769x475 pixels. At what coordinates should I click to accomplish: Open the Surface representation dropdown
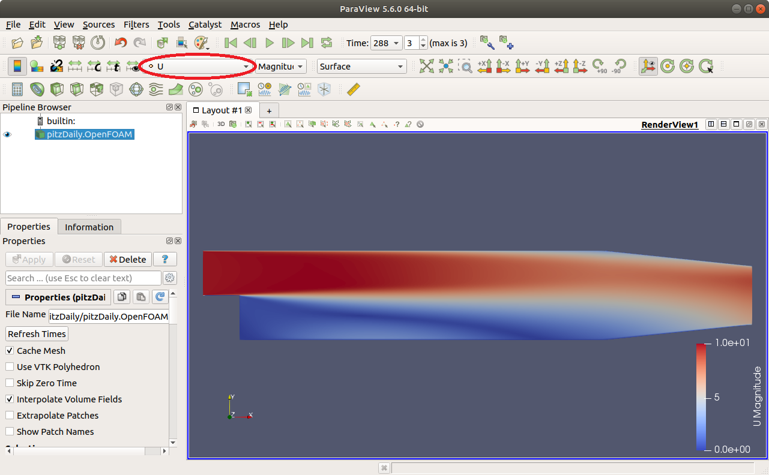pos(362,66)
